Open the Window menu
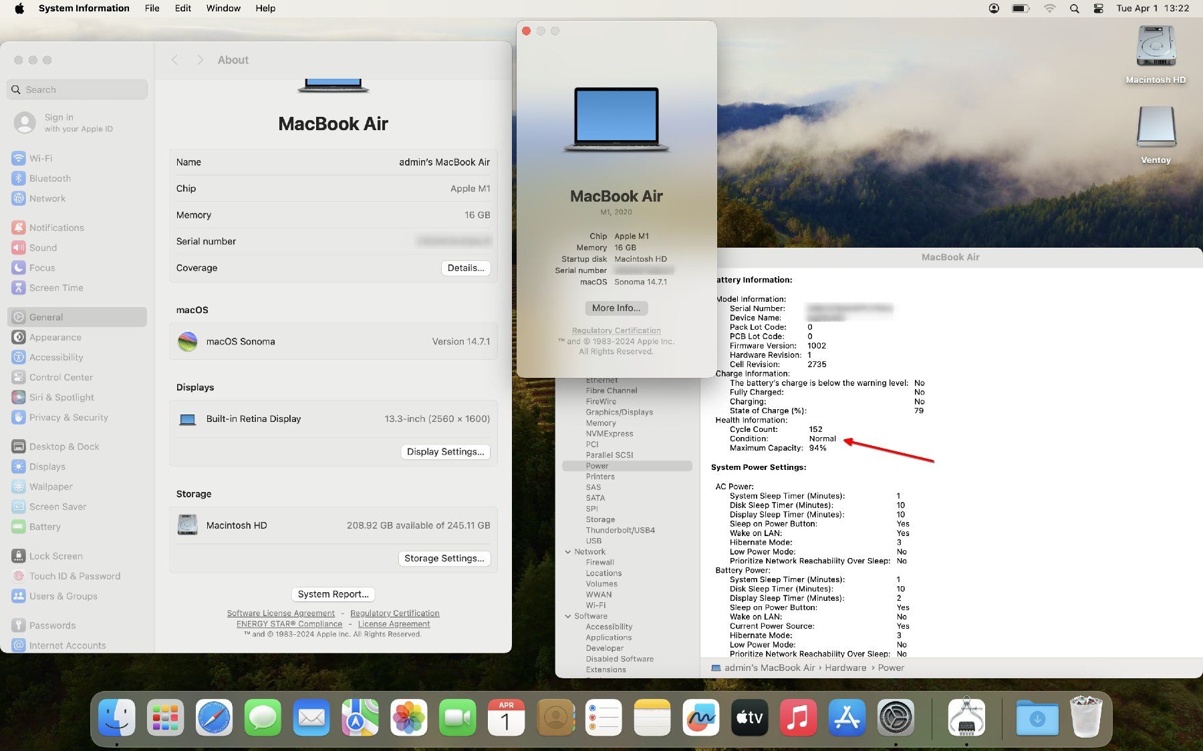 coord(223,9)
